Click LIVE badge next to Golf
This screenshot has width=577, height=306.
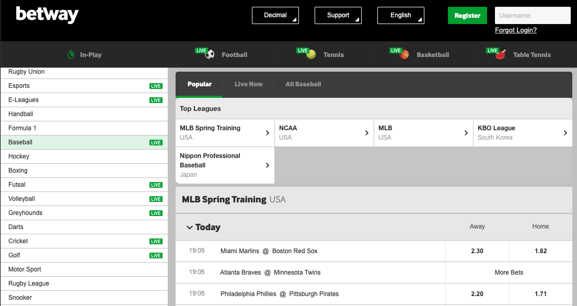pyautogui.click(x=156, y=256)
